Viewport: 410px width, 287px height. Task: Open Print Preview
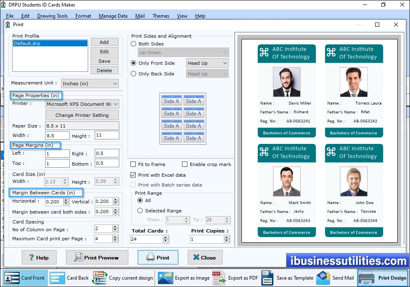(97, 257)
